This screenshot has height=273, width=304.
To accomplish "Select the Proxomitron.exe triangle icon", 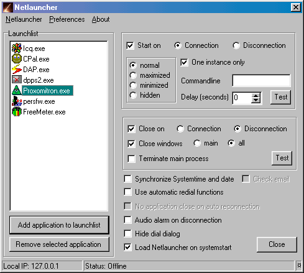I will coord(17,91).
